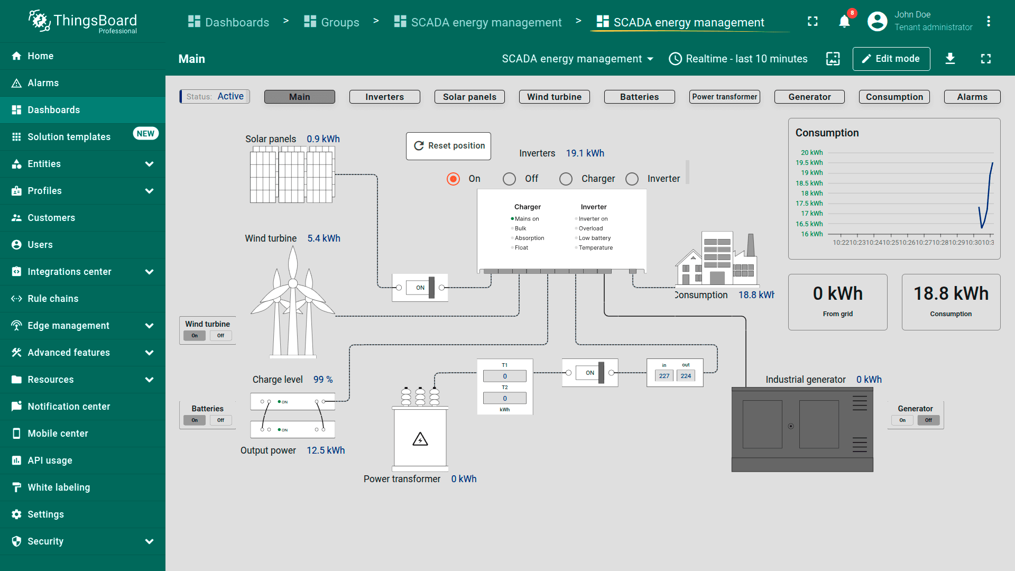Switch to the Batteries tab
1015x571 pixels.
639,97
